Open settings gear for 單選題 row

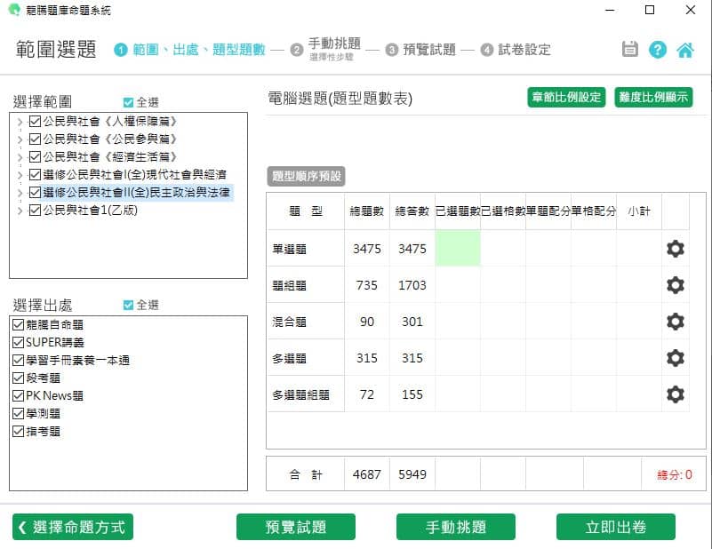click(676, 249)
